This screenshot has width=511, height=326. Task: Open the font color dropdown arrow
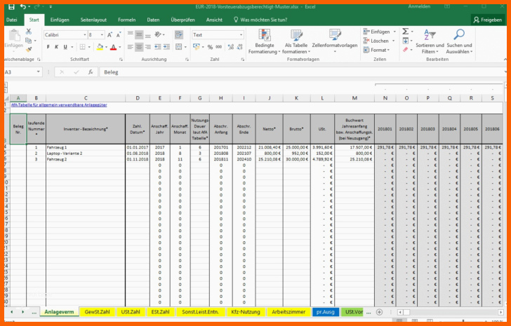tap(119, 47)
